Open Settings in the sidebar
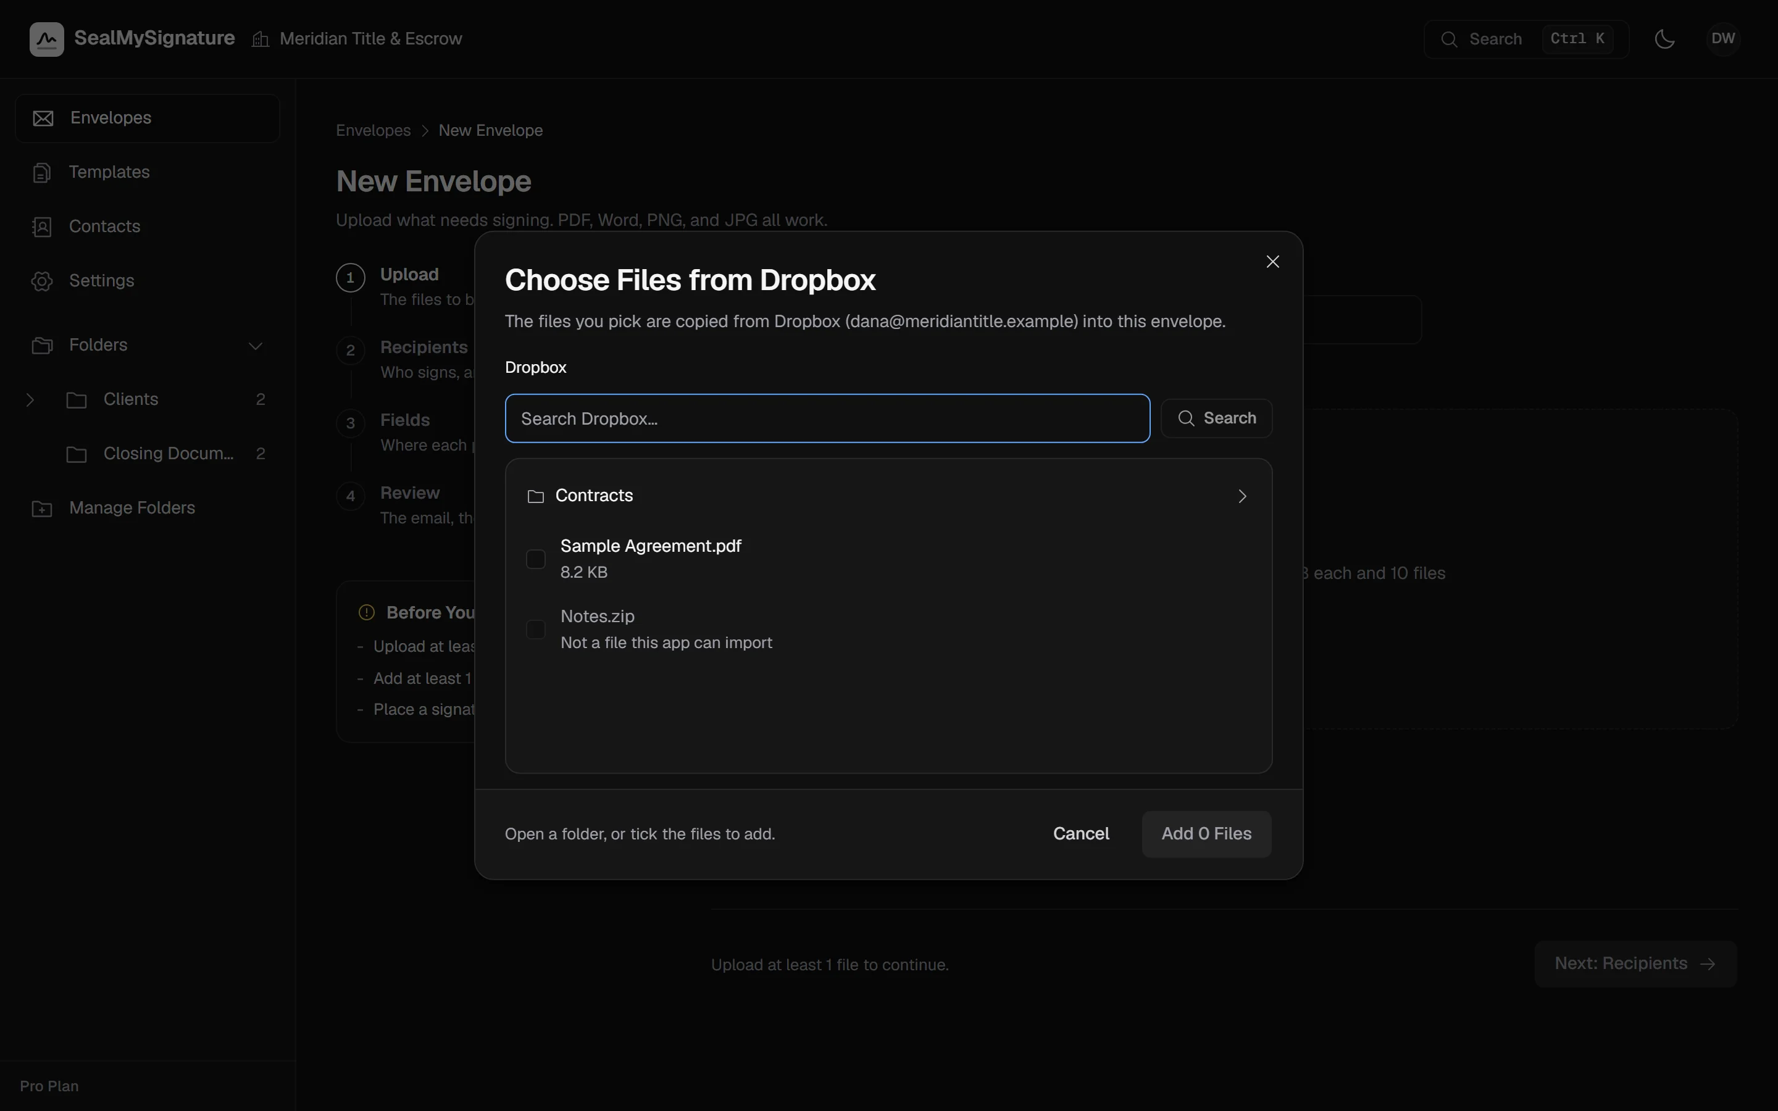This screenshot has width=1778, height=1111. click(x=147, y=281)
